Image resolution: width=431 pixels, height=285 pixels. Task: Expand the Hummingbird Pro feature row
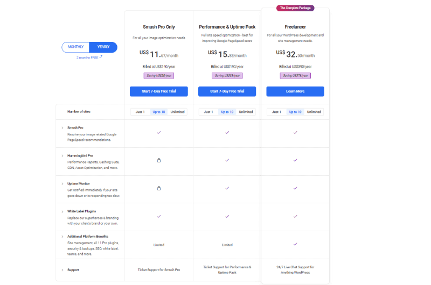tap(62, 156)
